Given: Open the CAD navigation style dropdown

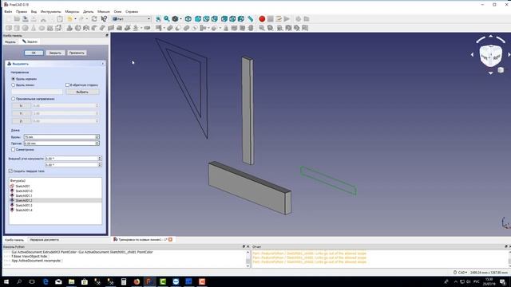Looking at the screenshot, I should [x=461, y=273].
